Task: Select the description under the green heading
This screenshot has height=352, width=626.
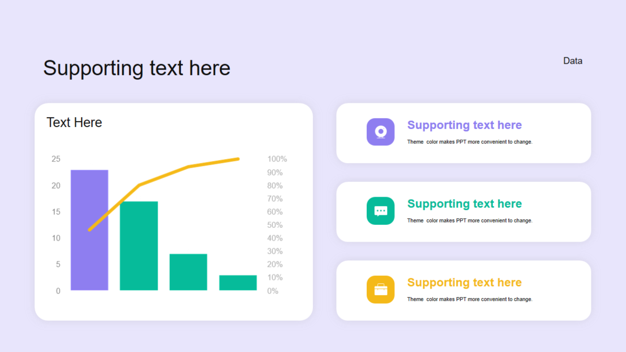Action: point(469,220)
